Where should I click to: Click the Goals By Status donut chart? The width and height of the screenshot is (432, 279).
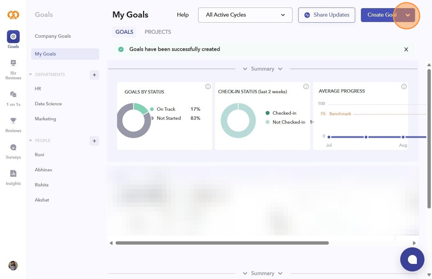[134, 120]
